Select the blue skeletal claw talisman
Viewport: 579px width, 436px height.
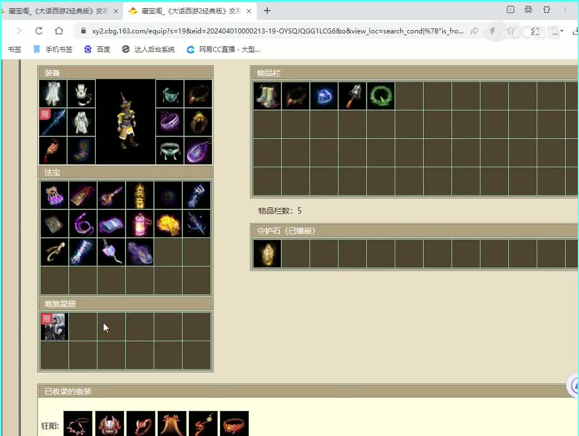[x=83, y=252]
